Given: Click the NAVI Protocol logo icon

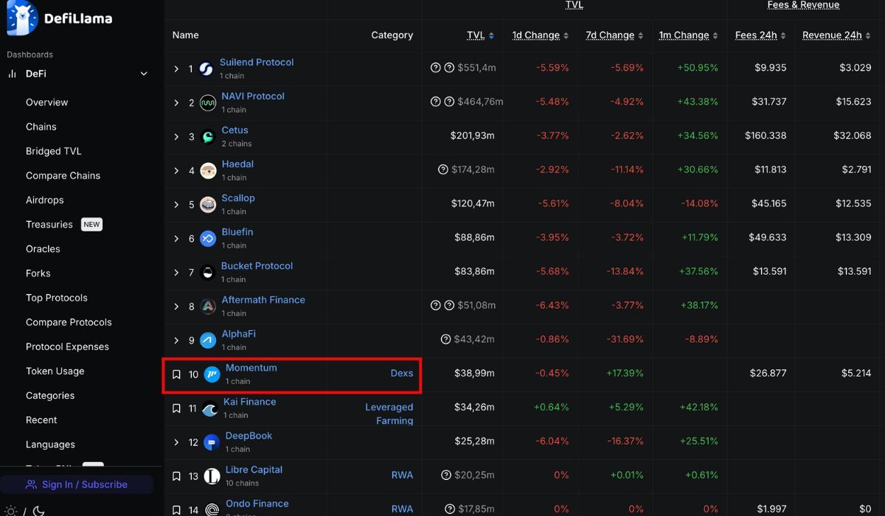Looking at the screenshot, I should pos(208,102).
